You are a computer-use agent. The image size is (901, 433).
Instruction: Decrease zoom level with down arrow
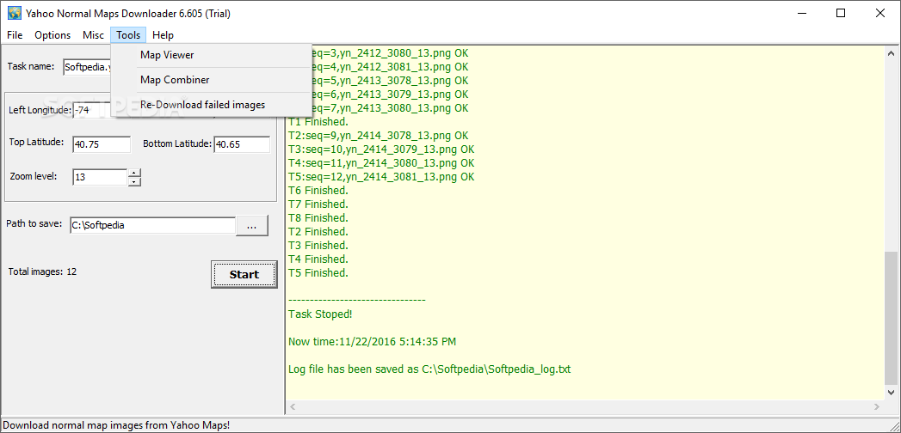pos(134,182)
